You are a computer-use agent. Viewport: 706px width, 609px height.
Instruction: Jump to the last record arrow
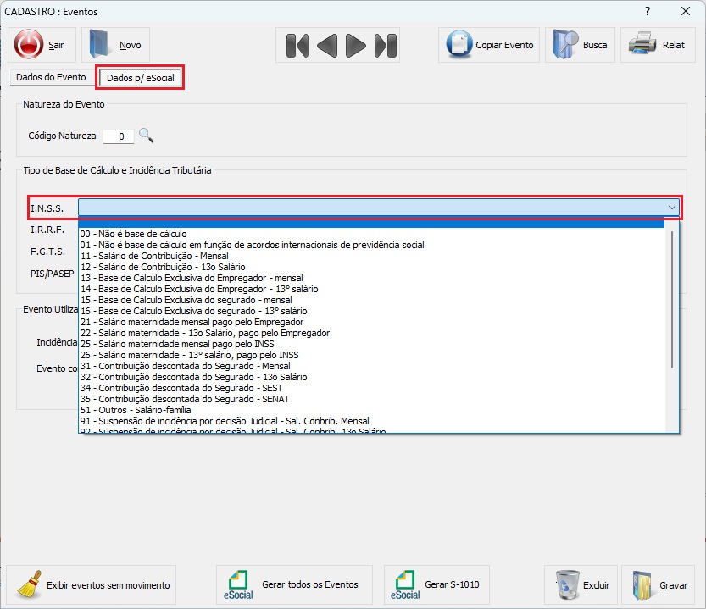click(386, 45)
